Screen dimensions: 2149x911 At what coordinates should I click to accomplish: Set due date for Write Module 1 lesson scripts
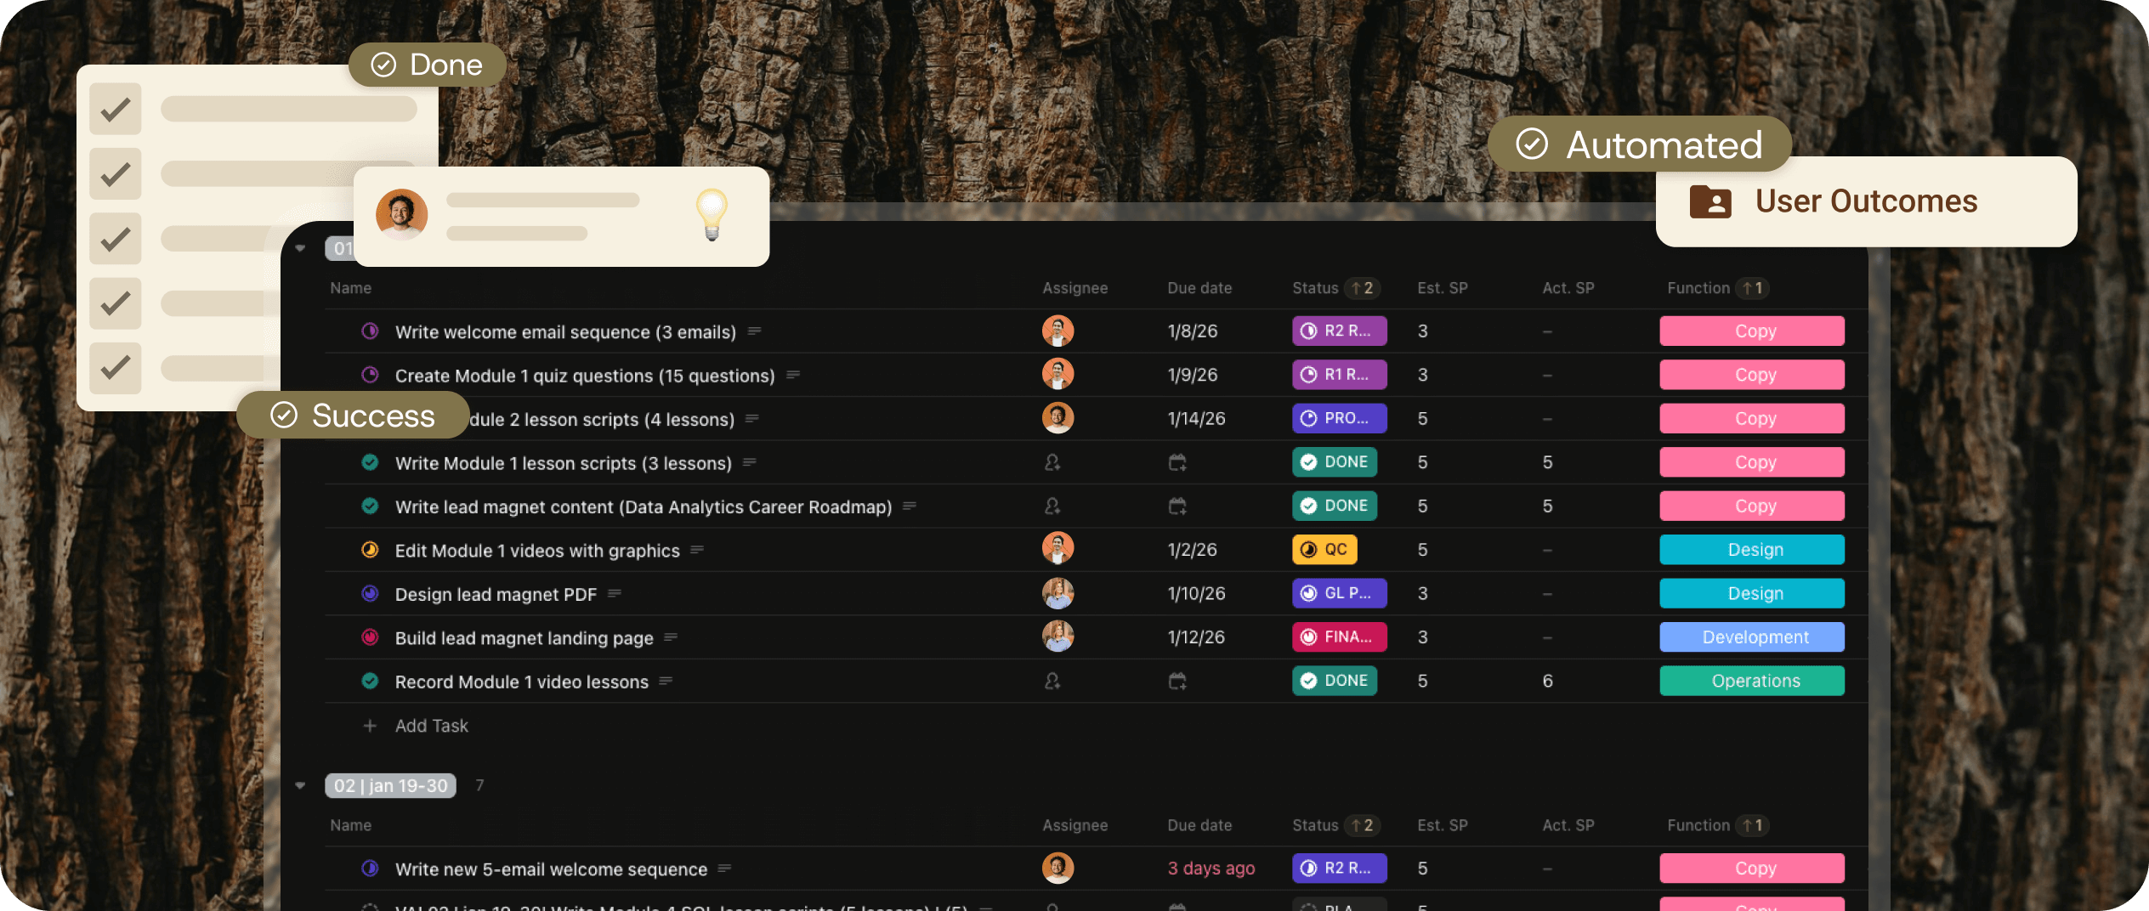1177,462
